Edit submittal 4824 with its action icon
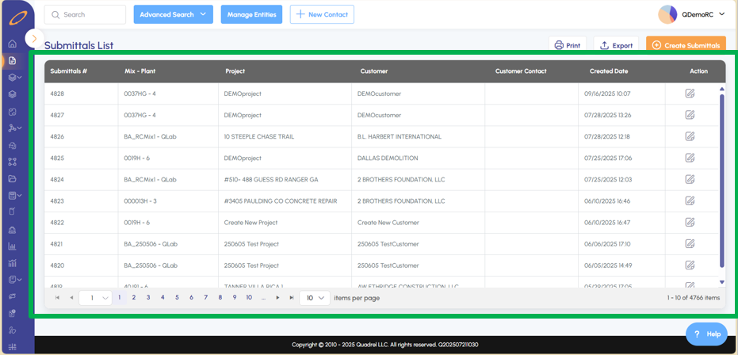The height and width of the screenshot is (355, 738). tap(690, 179)
